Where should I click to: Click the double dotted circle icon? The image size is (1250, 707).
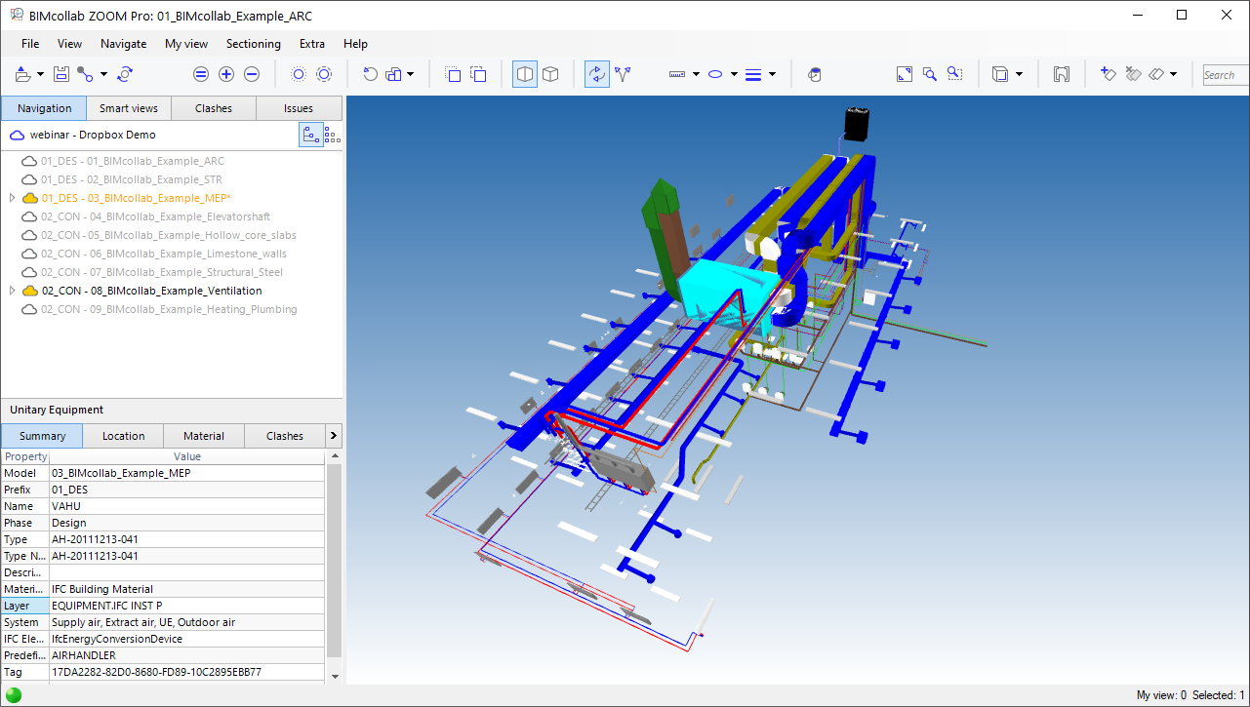click(x=324, y=74)
